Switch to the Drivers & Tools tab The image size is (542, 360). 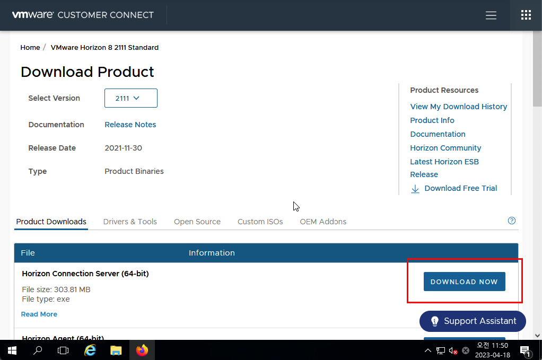coord(130,222)
